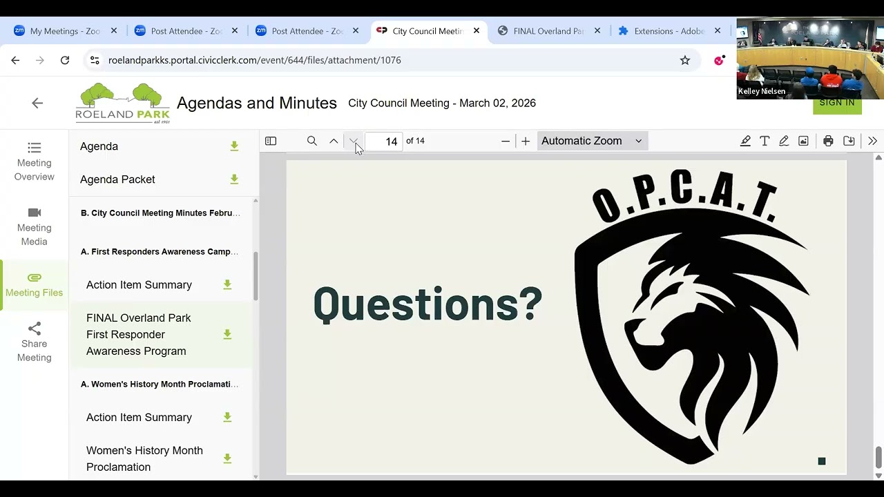
Task: Click the PDF viewer vertical scrollbar
Action: [x=878, y=457]
